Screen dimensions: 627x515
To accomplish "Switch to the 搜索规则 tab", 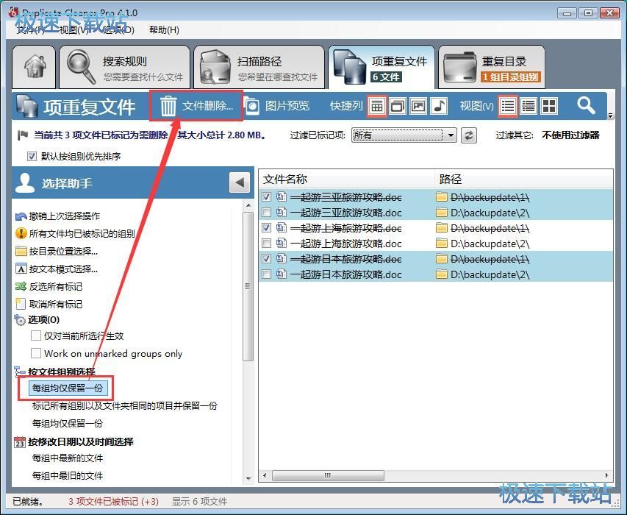I will click(x=124, y=67).
